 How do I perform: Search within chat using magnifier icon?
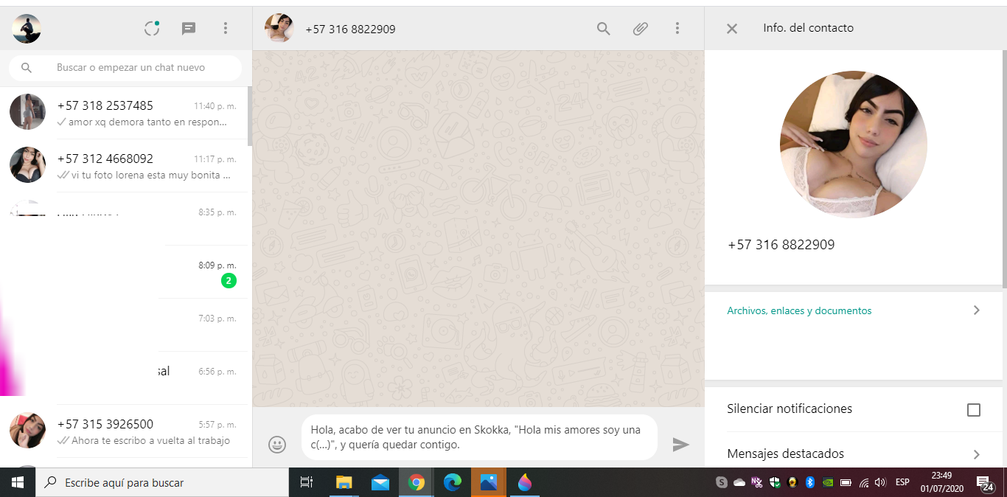point(603,29)
